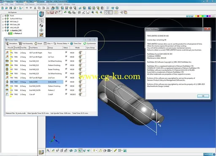The width and height of the screenshot is (216, 156).
Task: Click the Insert button in Process Table
Action: [x=38, y=44]
